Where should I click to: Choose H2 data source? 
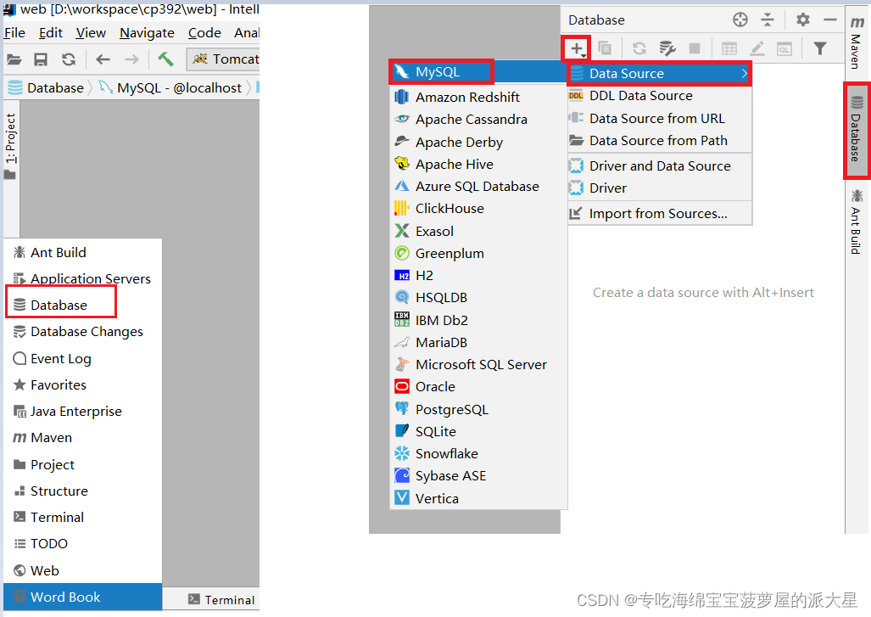click(477, 275)
